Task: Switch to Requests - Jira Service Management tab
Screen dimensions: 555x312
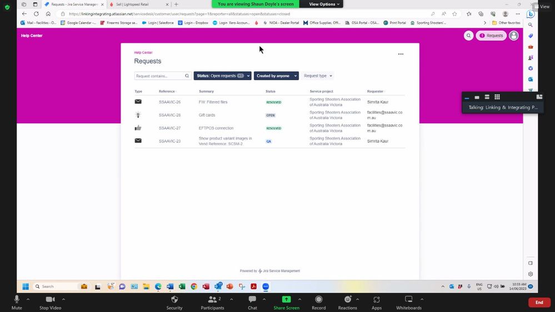Action: (x=74, y=4)
